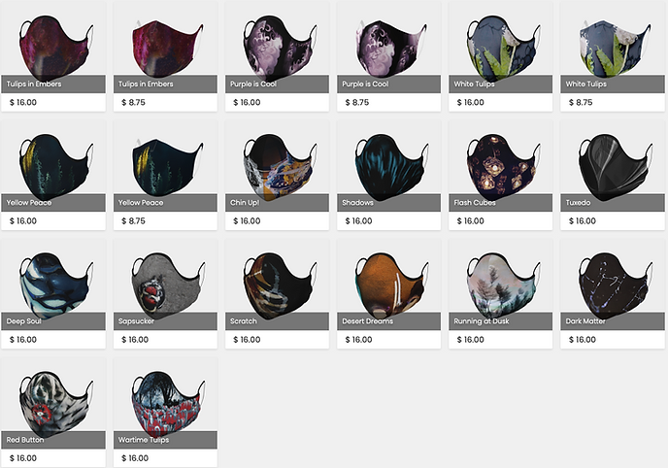The height and width of the screenshot is (468, 668).
Task: Click the Tulips in Embers $16.00 title
Action: tap(34, 84)
